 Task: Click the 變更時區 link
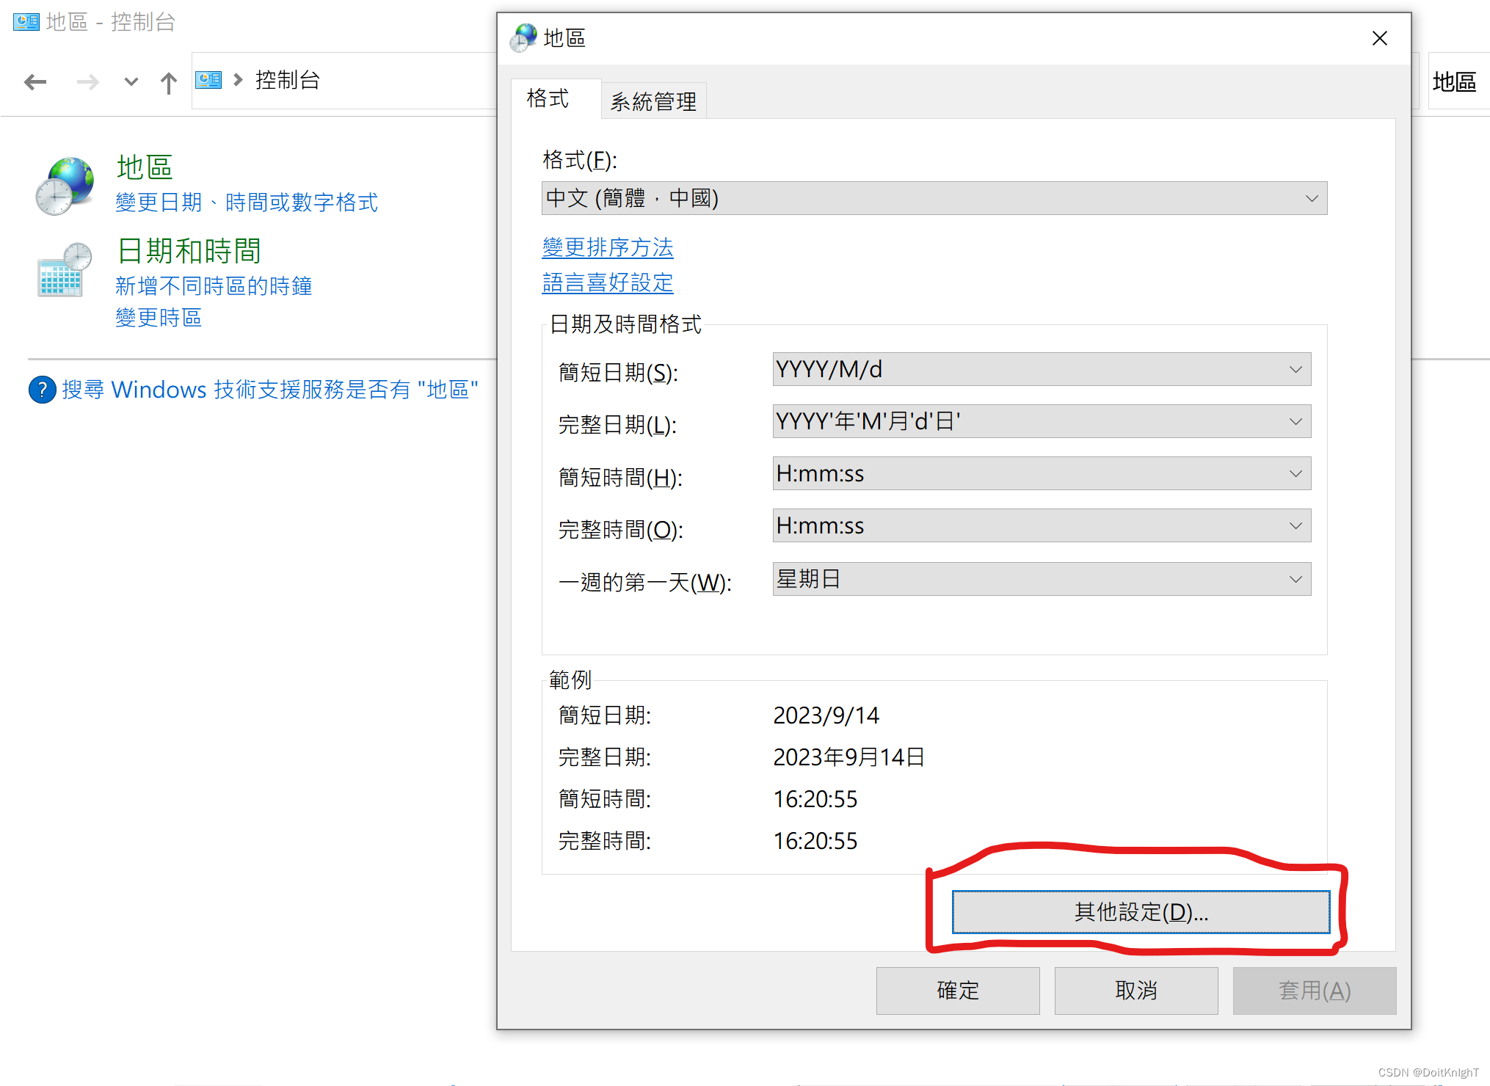(159, 318)
